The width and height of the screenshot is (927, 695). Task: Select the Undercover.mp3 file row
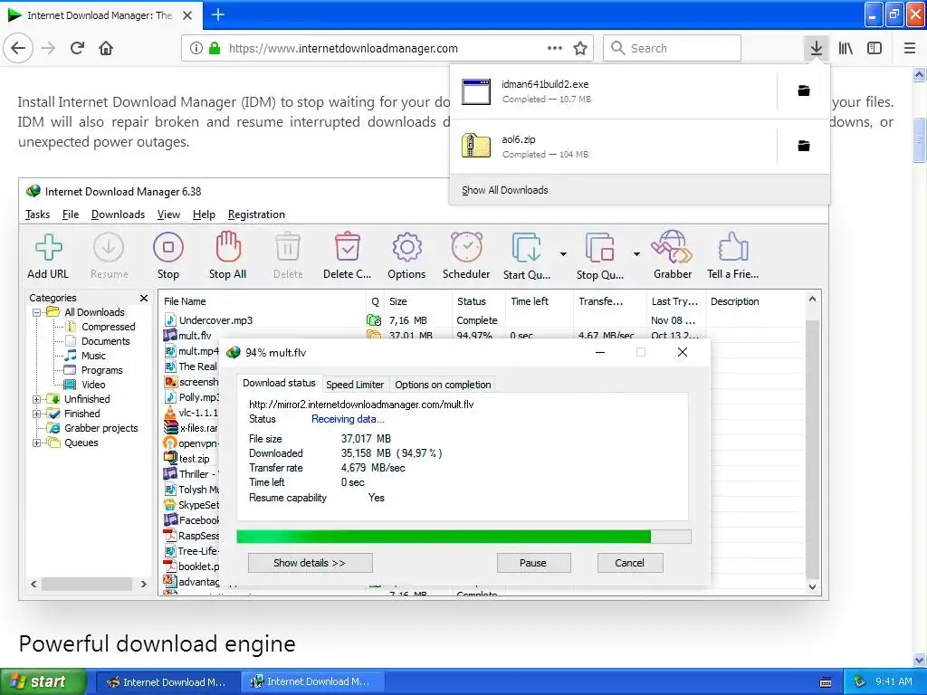coord(482,320)
